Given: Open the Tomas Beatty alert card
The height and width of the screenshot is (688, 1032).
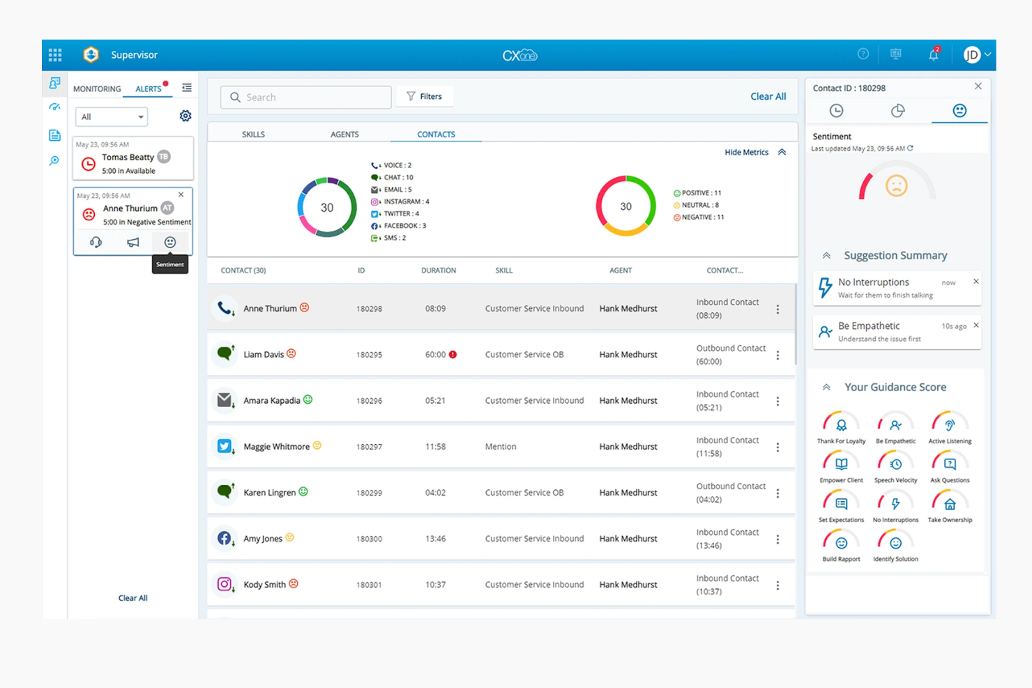Looking at the screenshot, I should pyautogui.click(x=133, y=158).
